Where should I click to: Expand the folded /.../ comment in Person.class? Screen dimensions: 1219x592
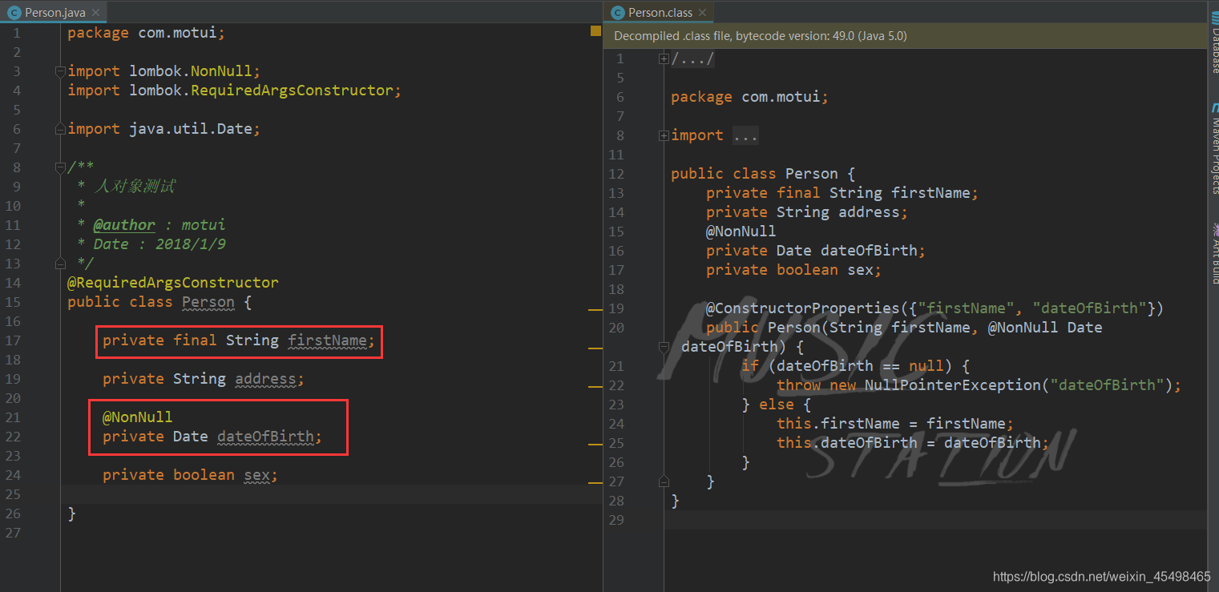tap(664, 58)
